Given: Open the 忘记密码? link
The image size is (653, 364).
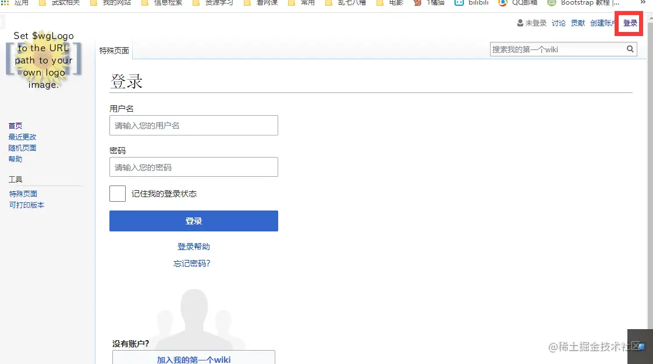Looking at the screenshot, I should 192,263.
